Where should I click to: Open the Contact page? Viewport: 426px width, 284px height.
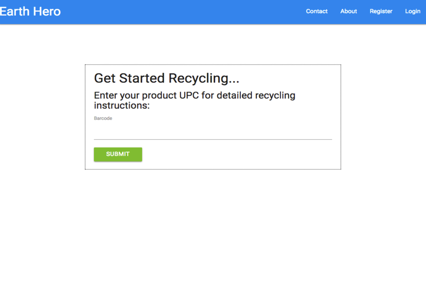317,11
